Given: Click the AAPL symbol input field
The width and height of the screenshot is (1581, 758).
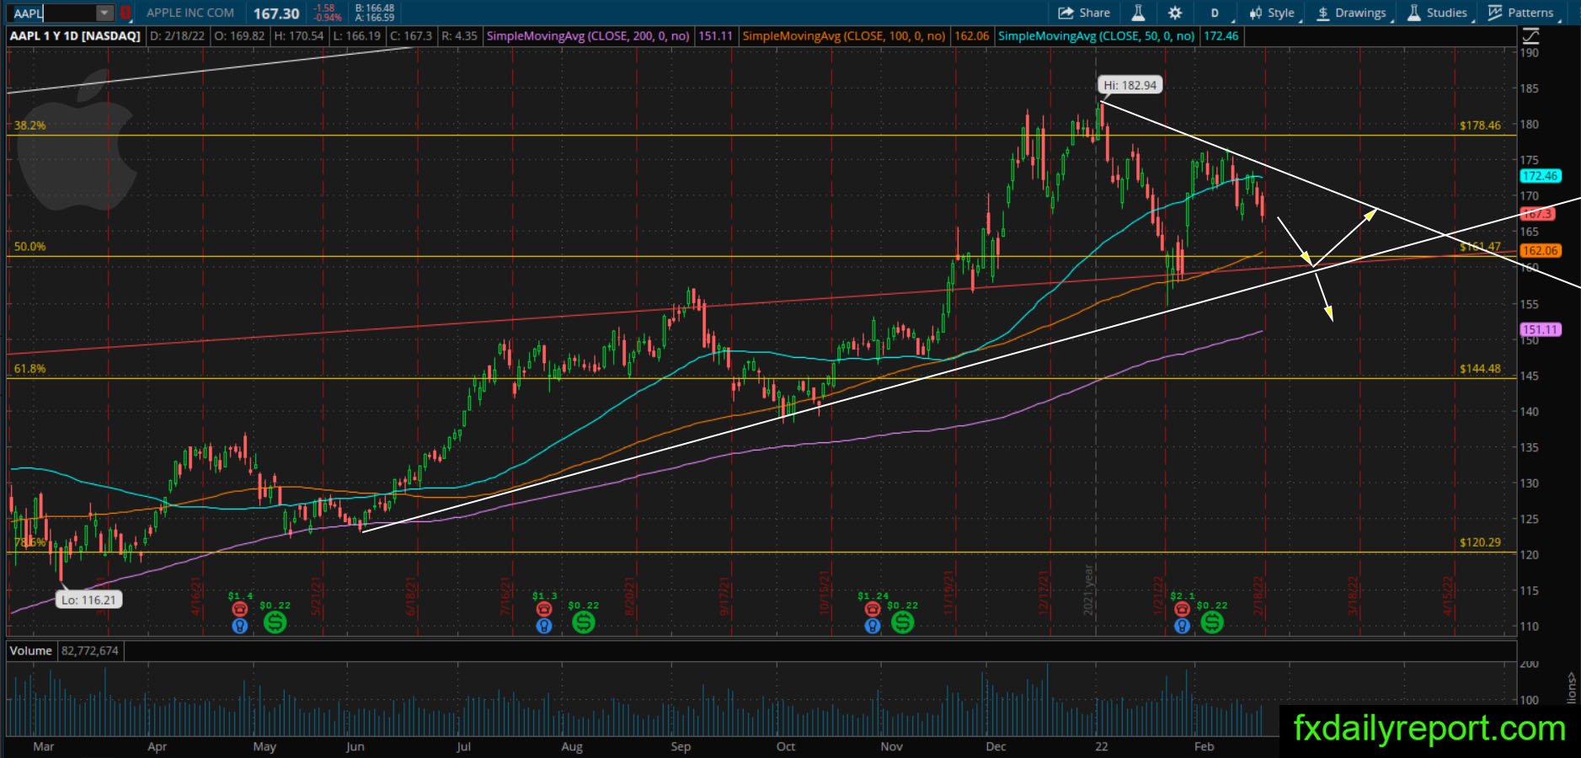Looking at the screenshot, I should (x=53, y=13).
